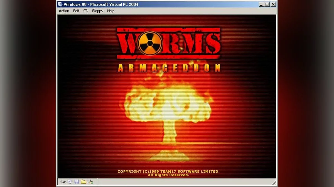Click the Virtual PC title bar icon
The height and width of the screenshot is (187, 334).
[60, 4]
